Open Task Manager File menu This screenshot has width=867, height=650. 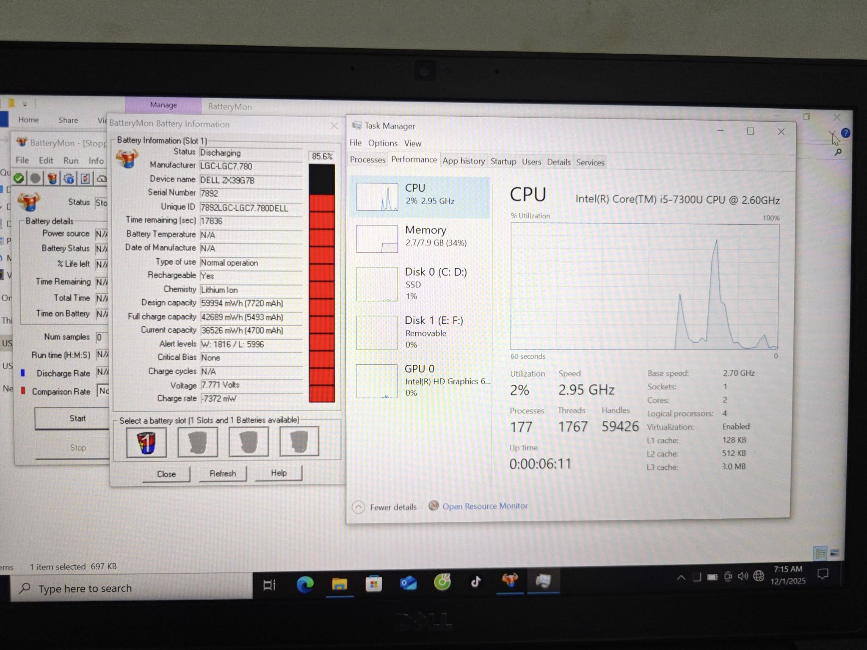[356, 143]
